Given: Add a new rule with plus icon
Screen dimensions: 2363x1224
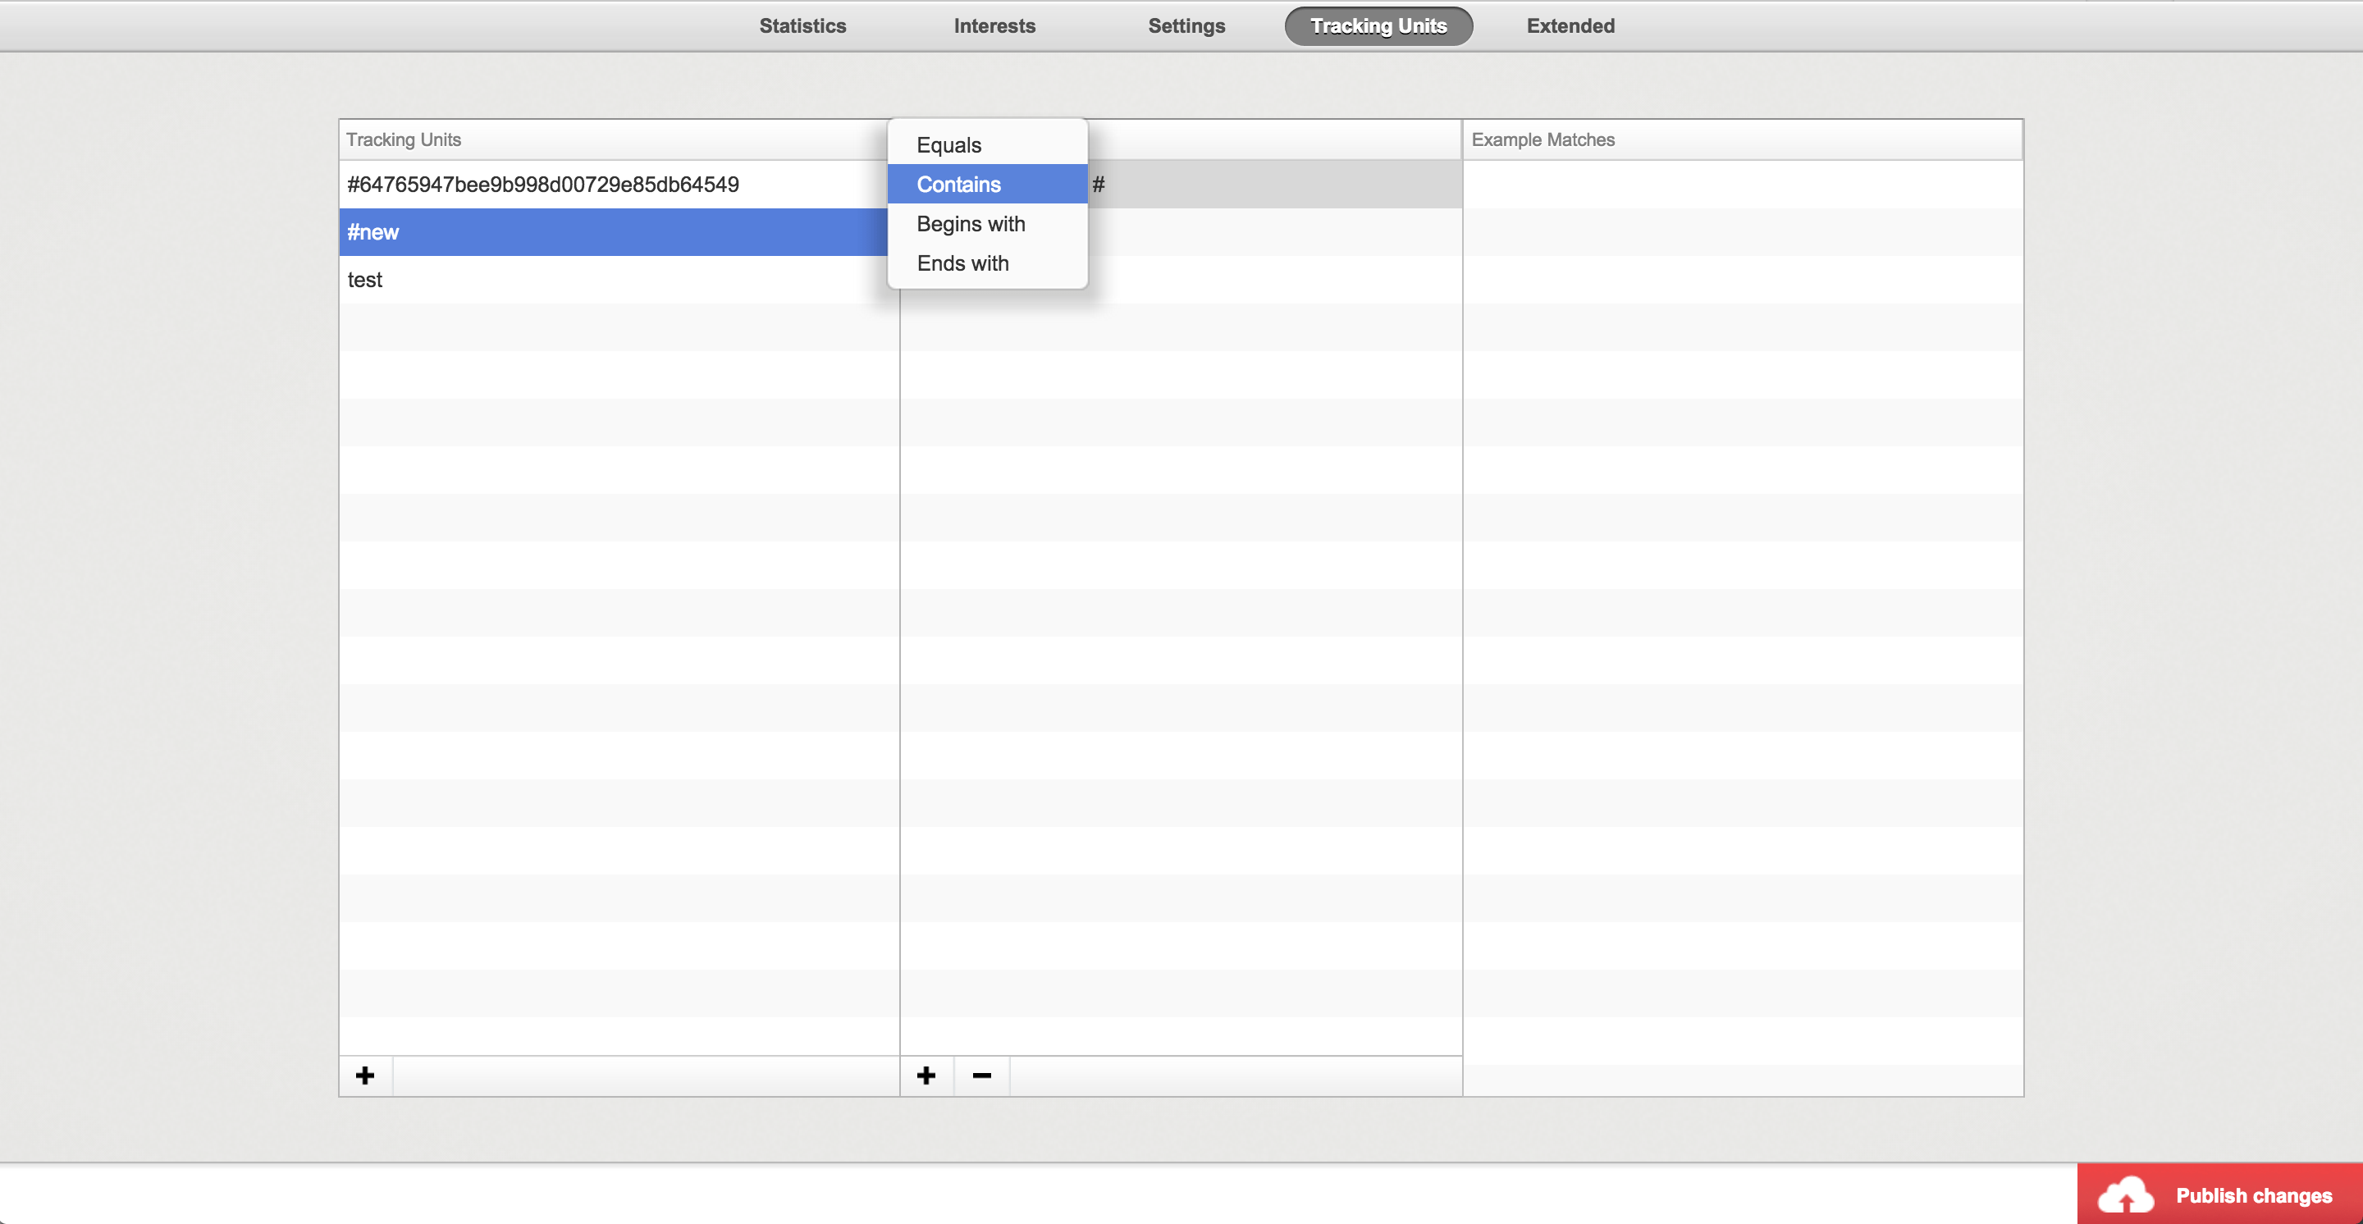Looking at the screenshot, I should [926, 1076].
